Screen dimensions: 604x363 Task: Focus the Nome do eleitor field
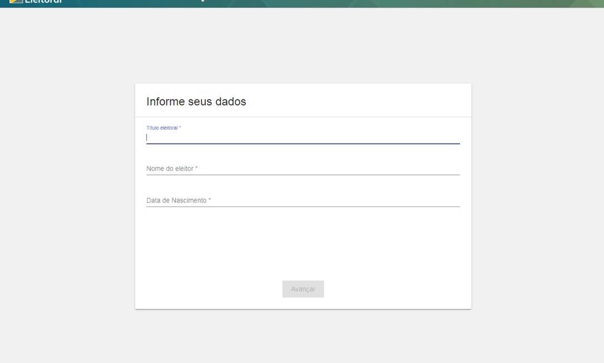point(303,168)
